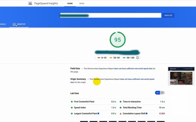Click the Lab Data heading

pyautogui.click(x=74, y=93)
